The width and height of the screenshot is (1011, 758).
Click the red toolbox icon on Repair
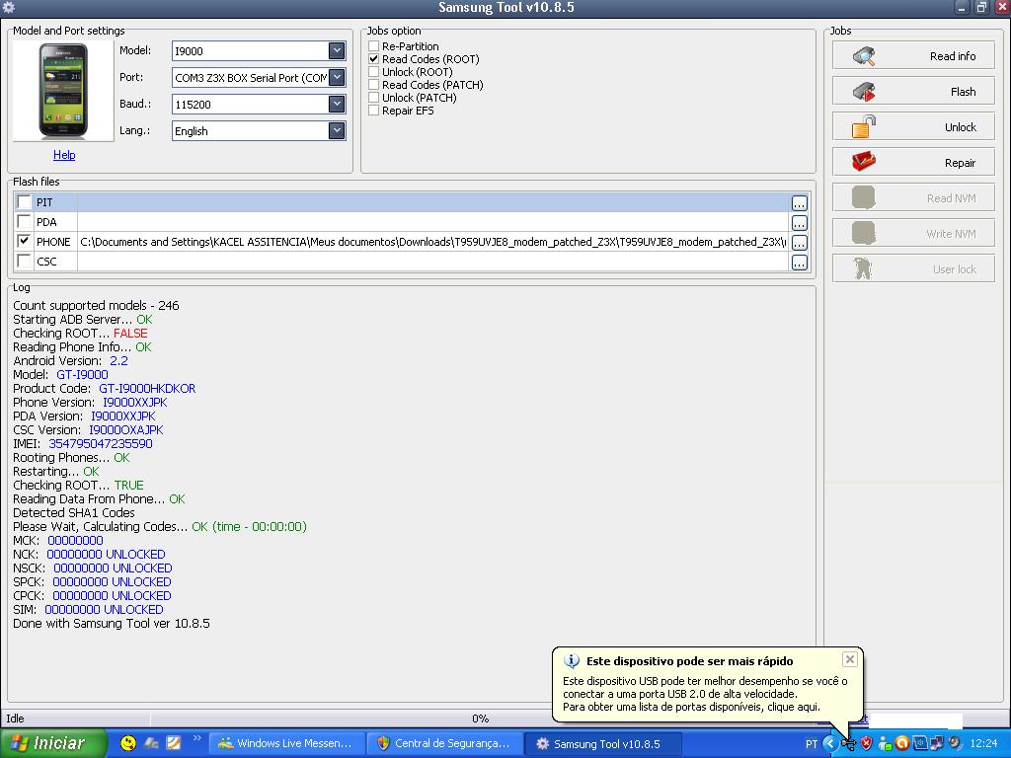click(864, 161)
